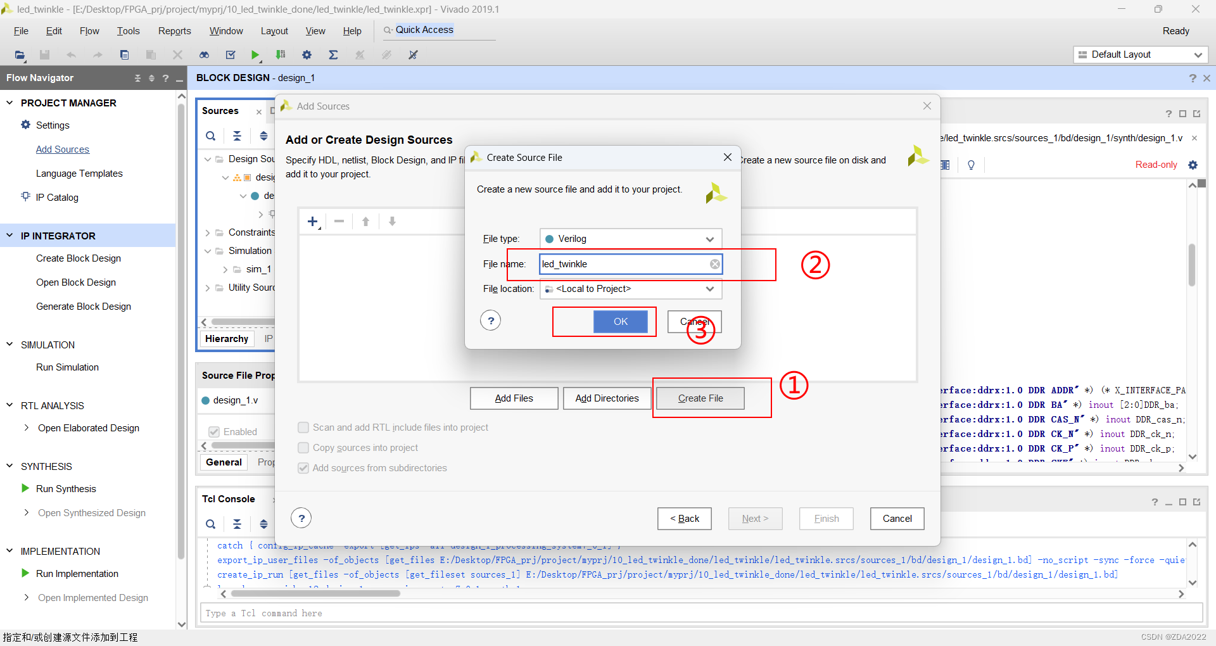Click the move up arrow in Add Sources
Image resolution: width=1216 pixels, height=646 pixels.
(365, 221)
